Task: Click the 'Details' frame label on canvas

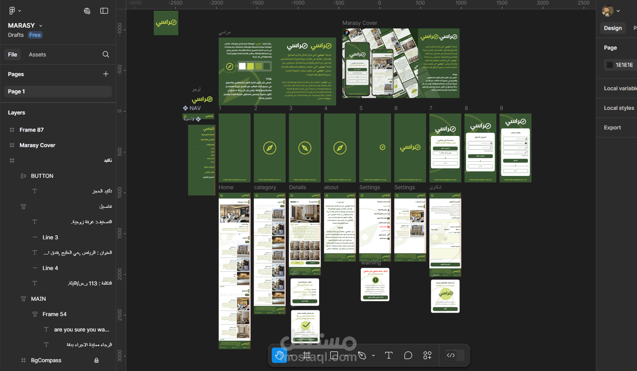Action: (298, 187)
